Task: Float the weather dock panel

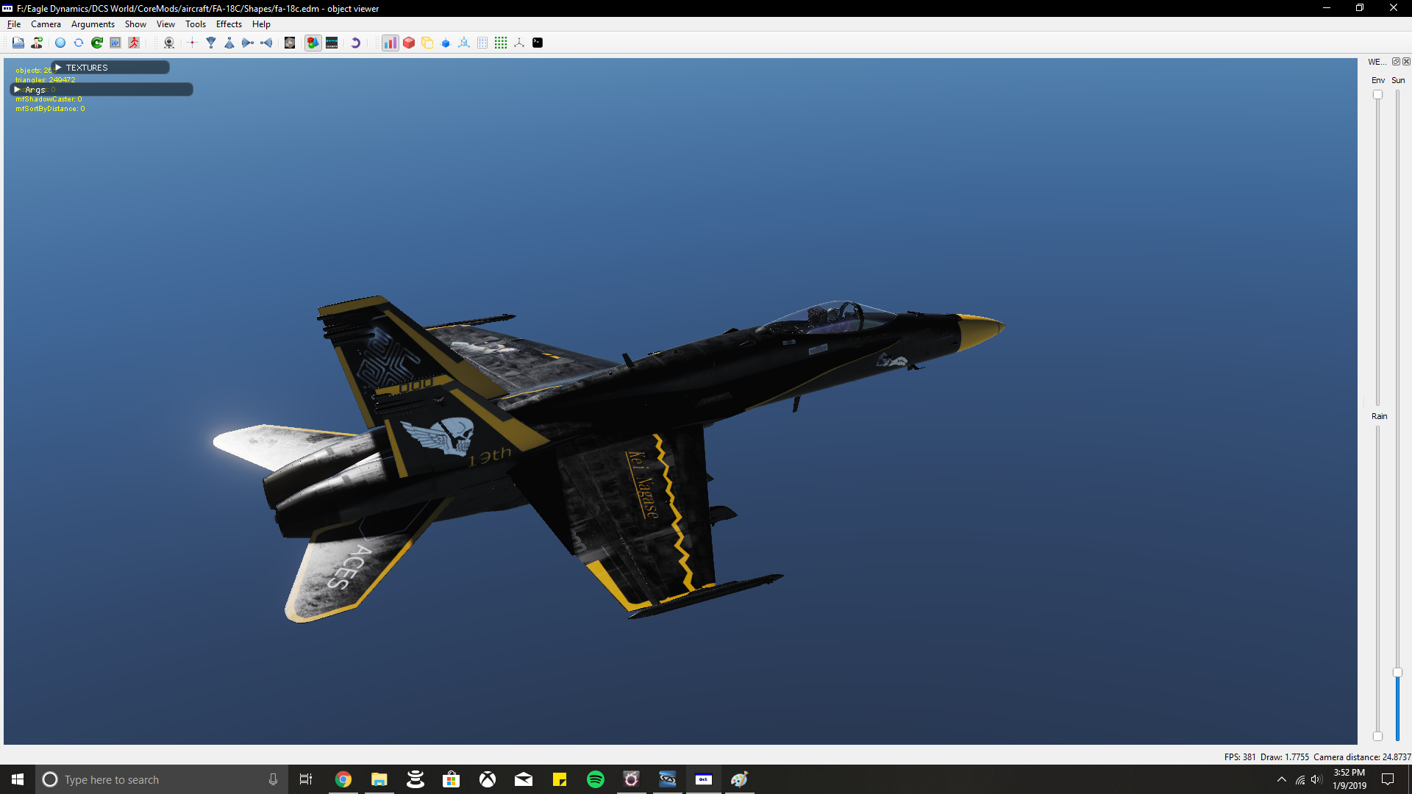Action: (x=1396, y=62)
